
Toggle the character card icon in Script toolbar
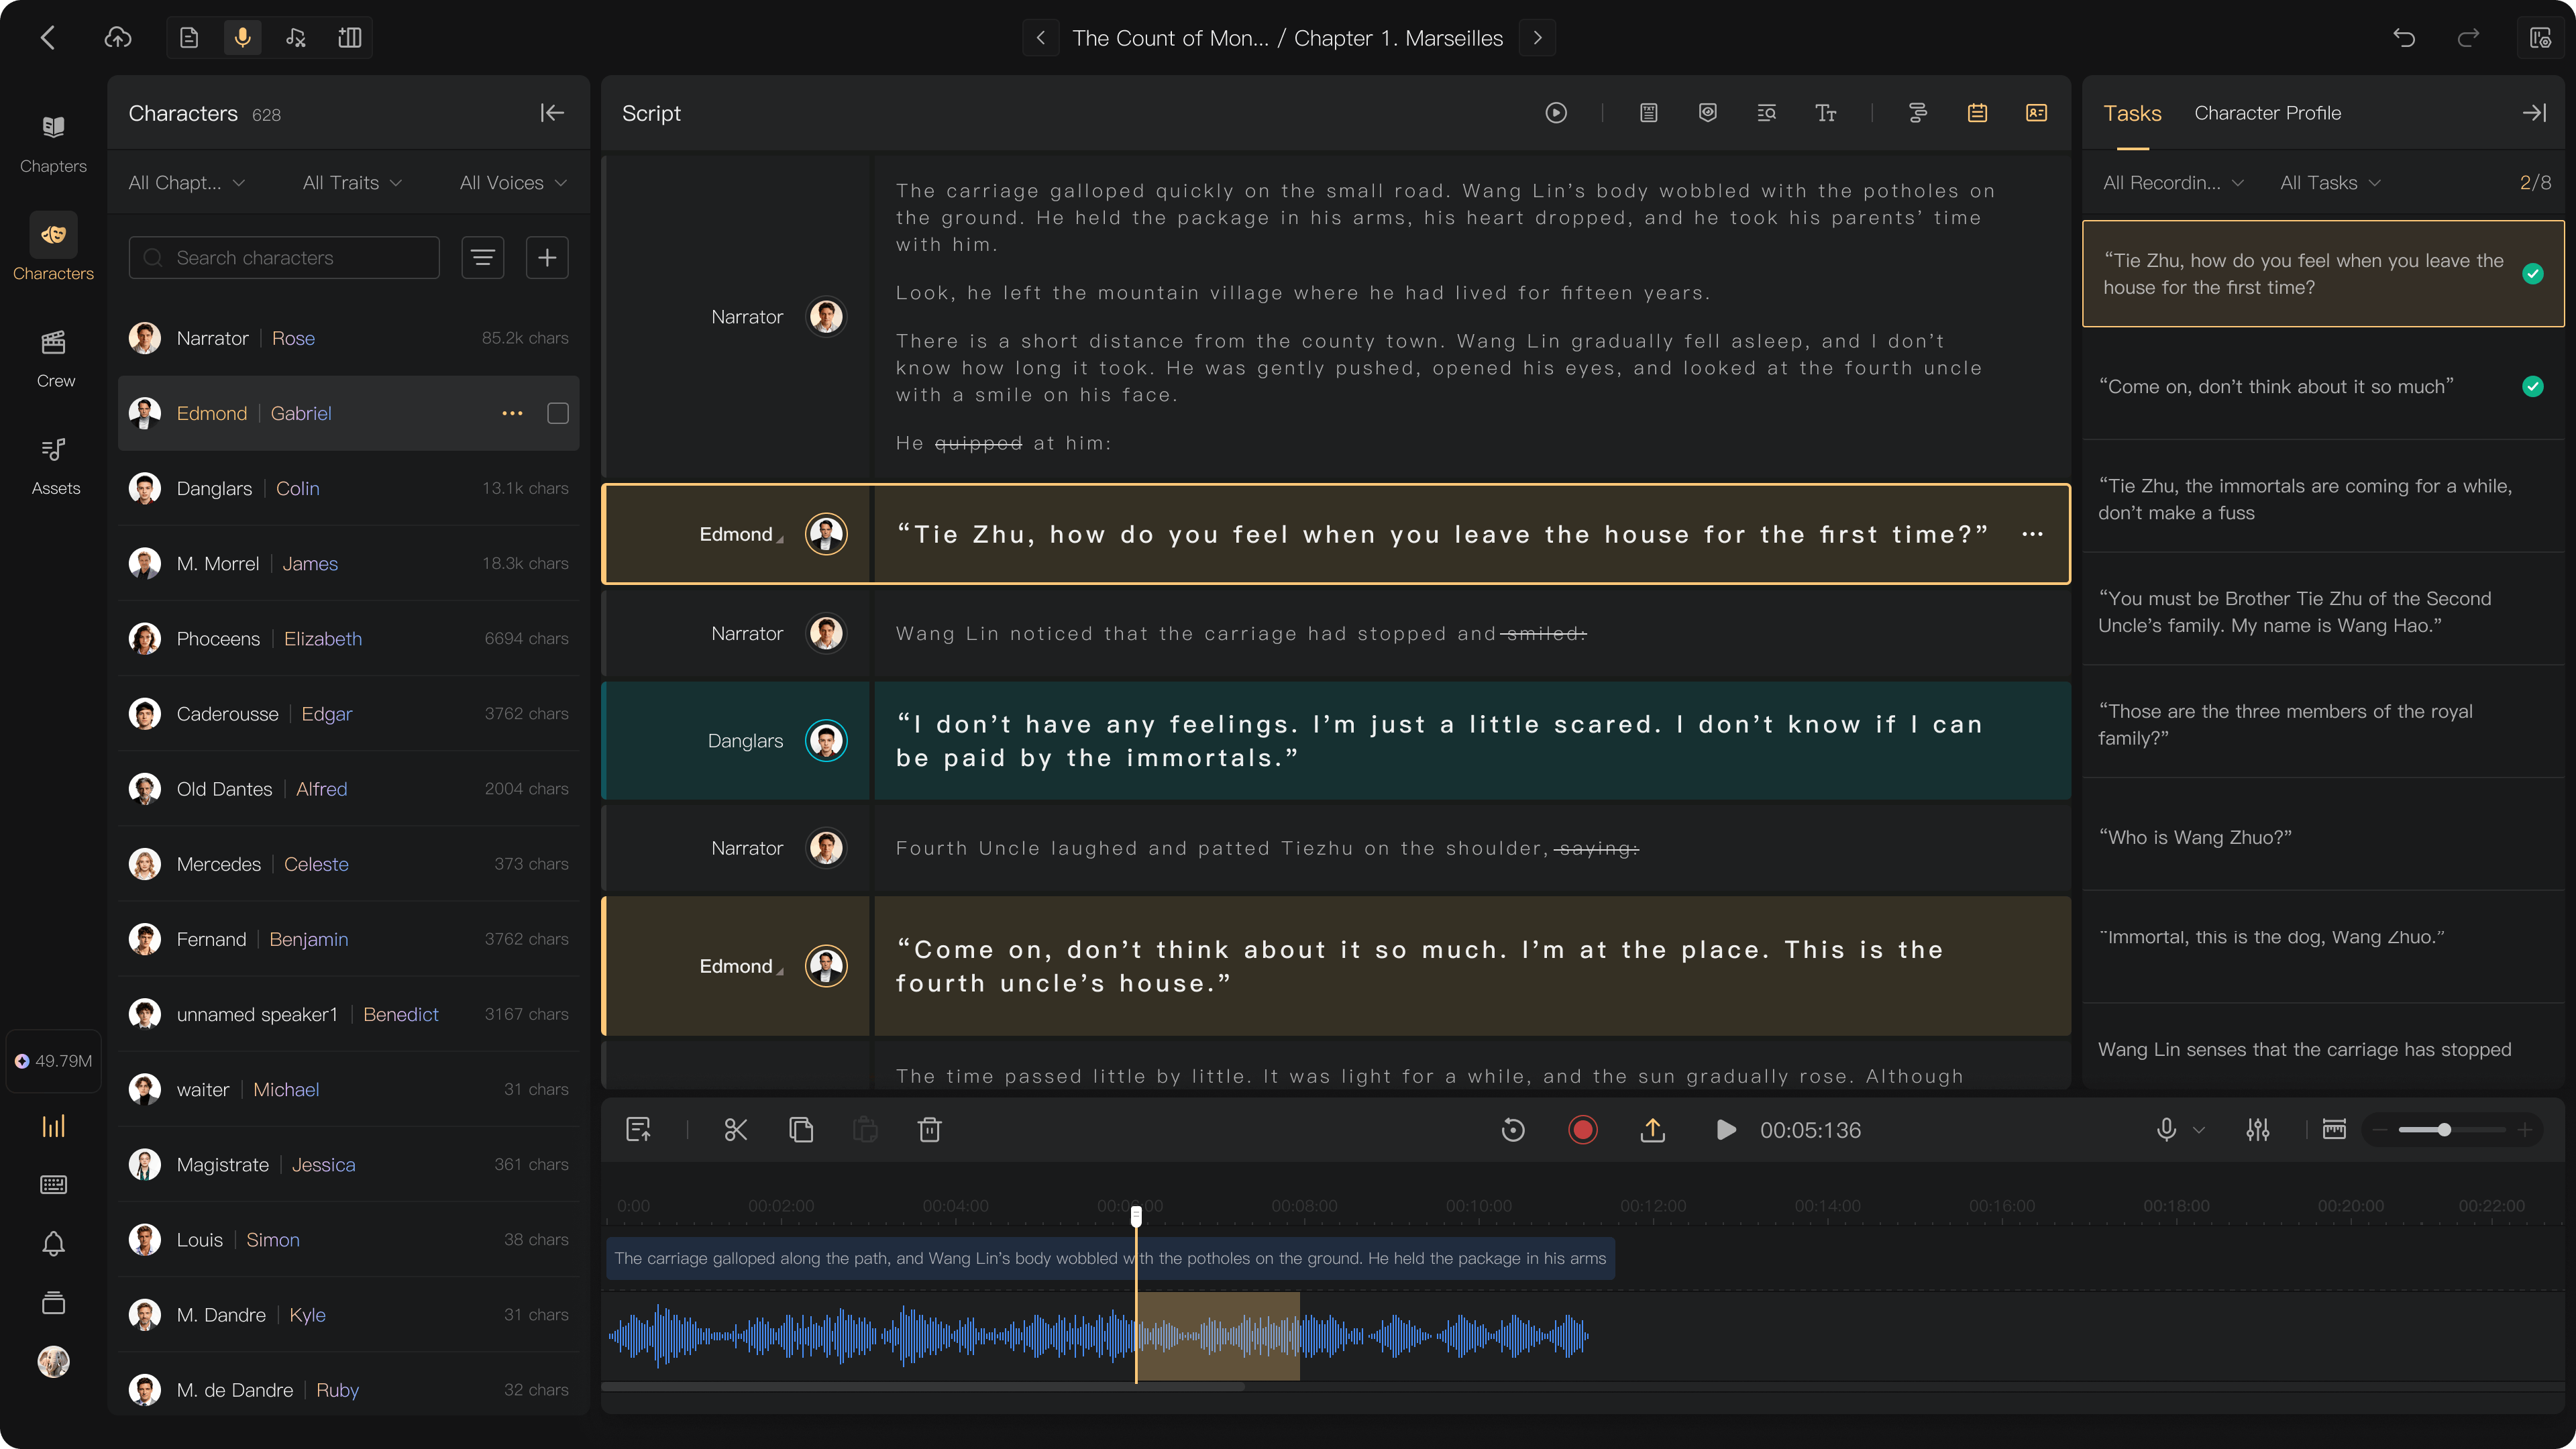pos(2036,113)
